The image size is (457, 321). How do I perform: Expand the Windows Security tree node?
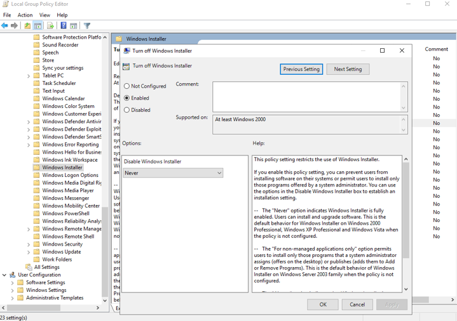coord(29,244)
